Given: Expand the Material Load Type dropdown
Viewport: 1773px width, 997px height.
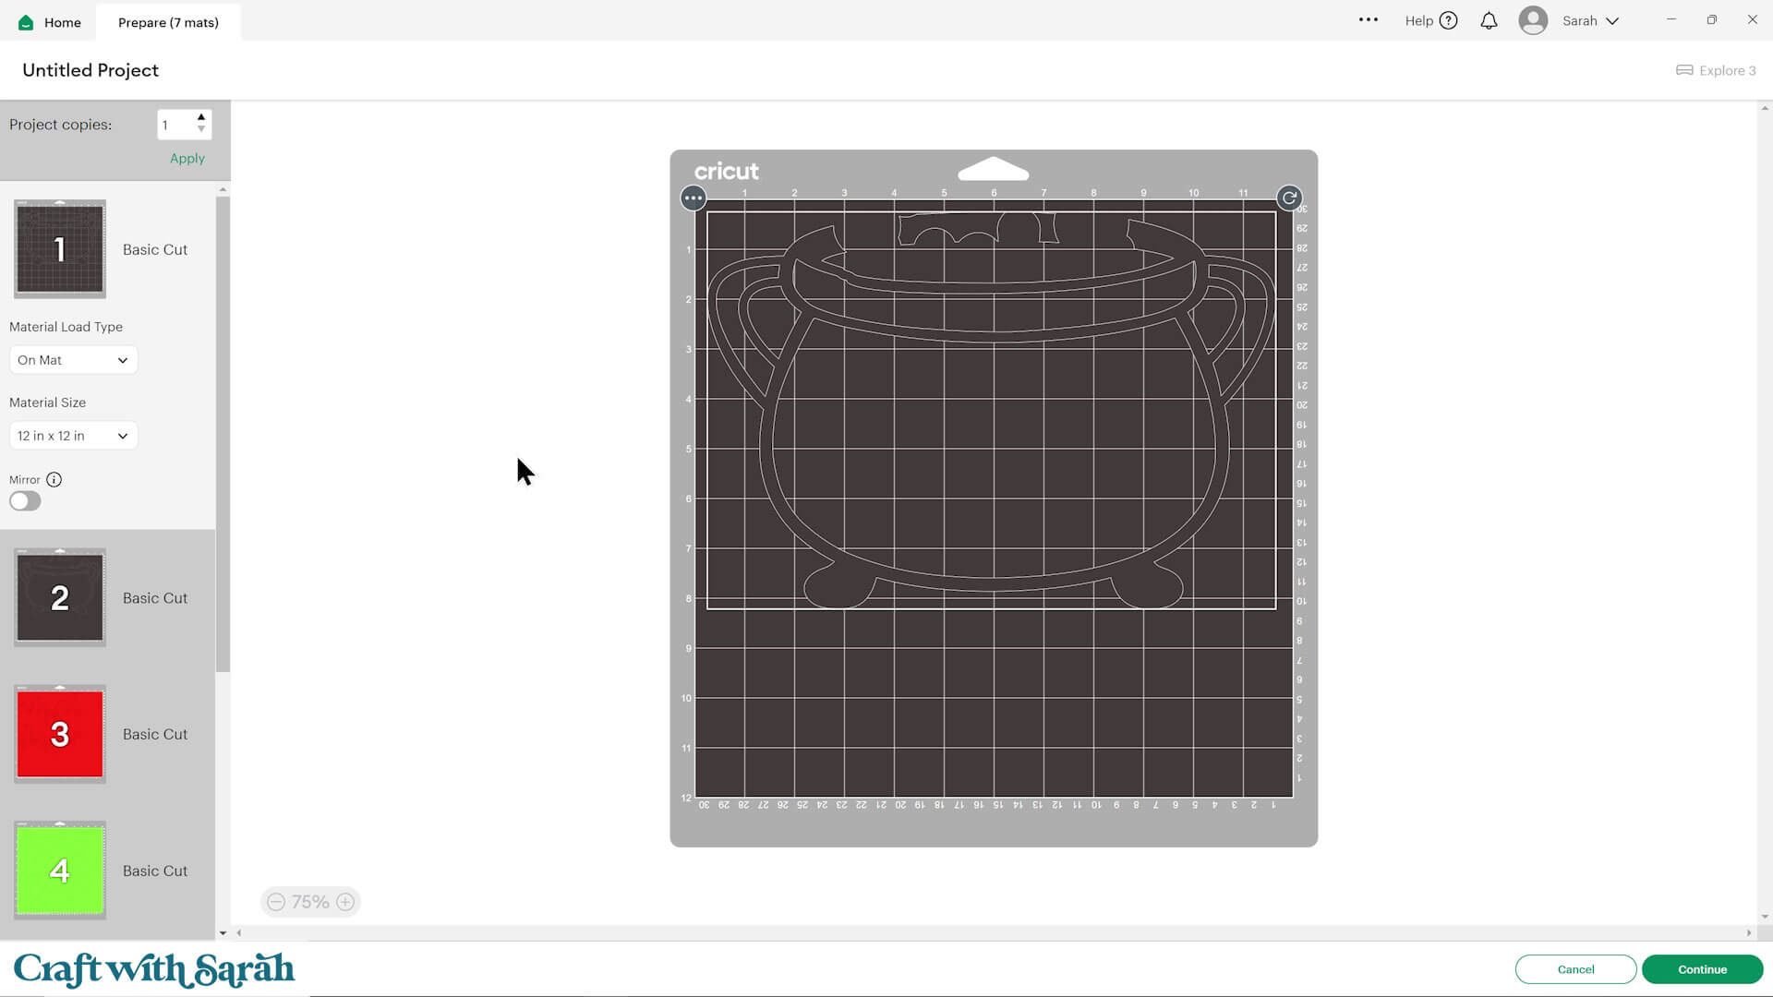Looking at the screenshot, I should point(73,360).
